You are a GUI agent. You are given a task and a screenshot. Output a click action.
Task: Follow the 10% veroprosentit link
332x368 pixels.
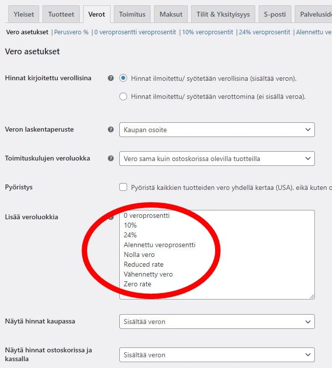207,32
